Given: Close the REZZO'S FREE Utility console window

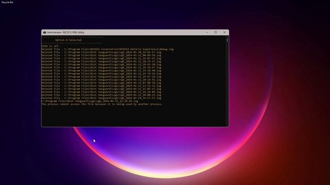Looking at the screenshot, I should (224, 32).
